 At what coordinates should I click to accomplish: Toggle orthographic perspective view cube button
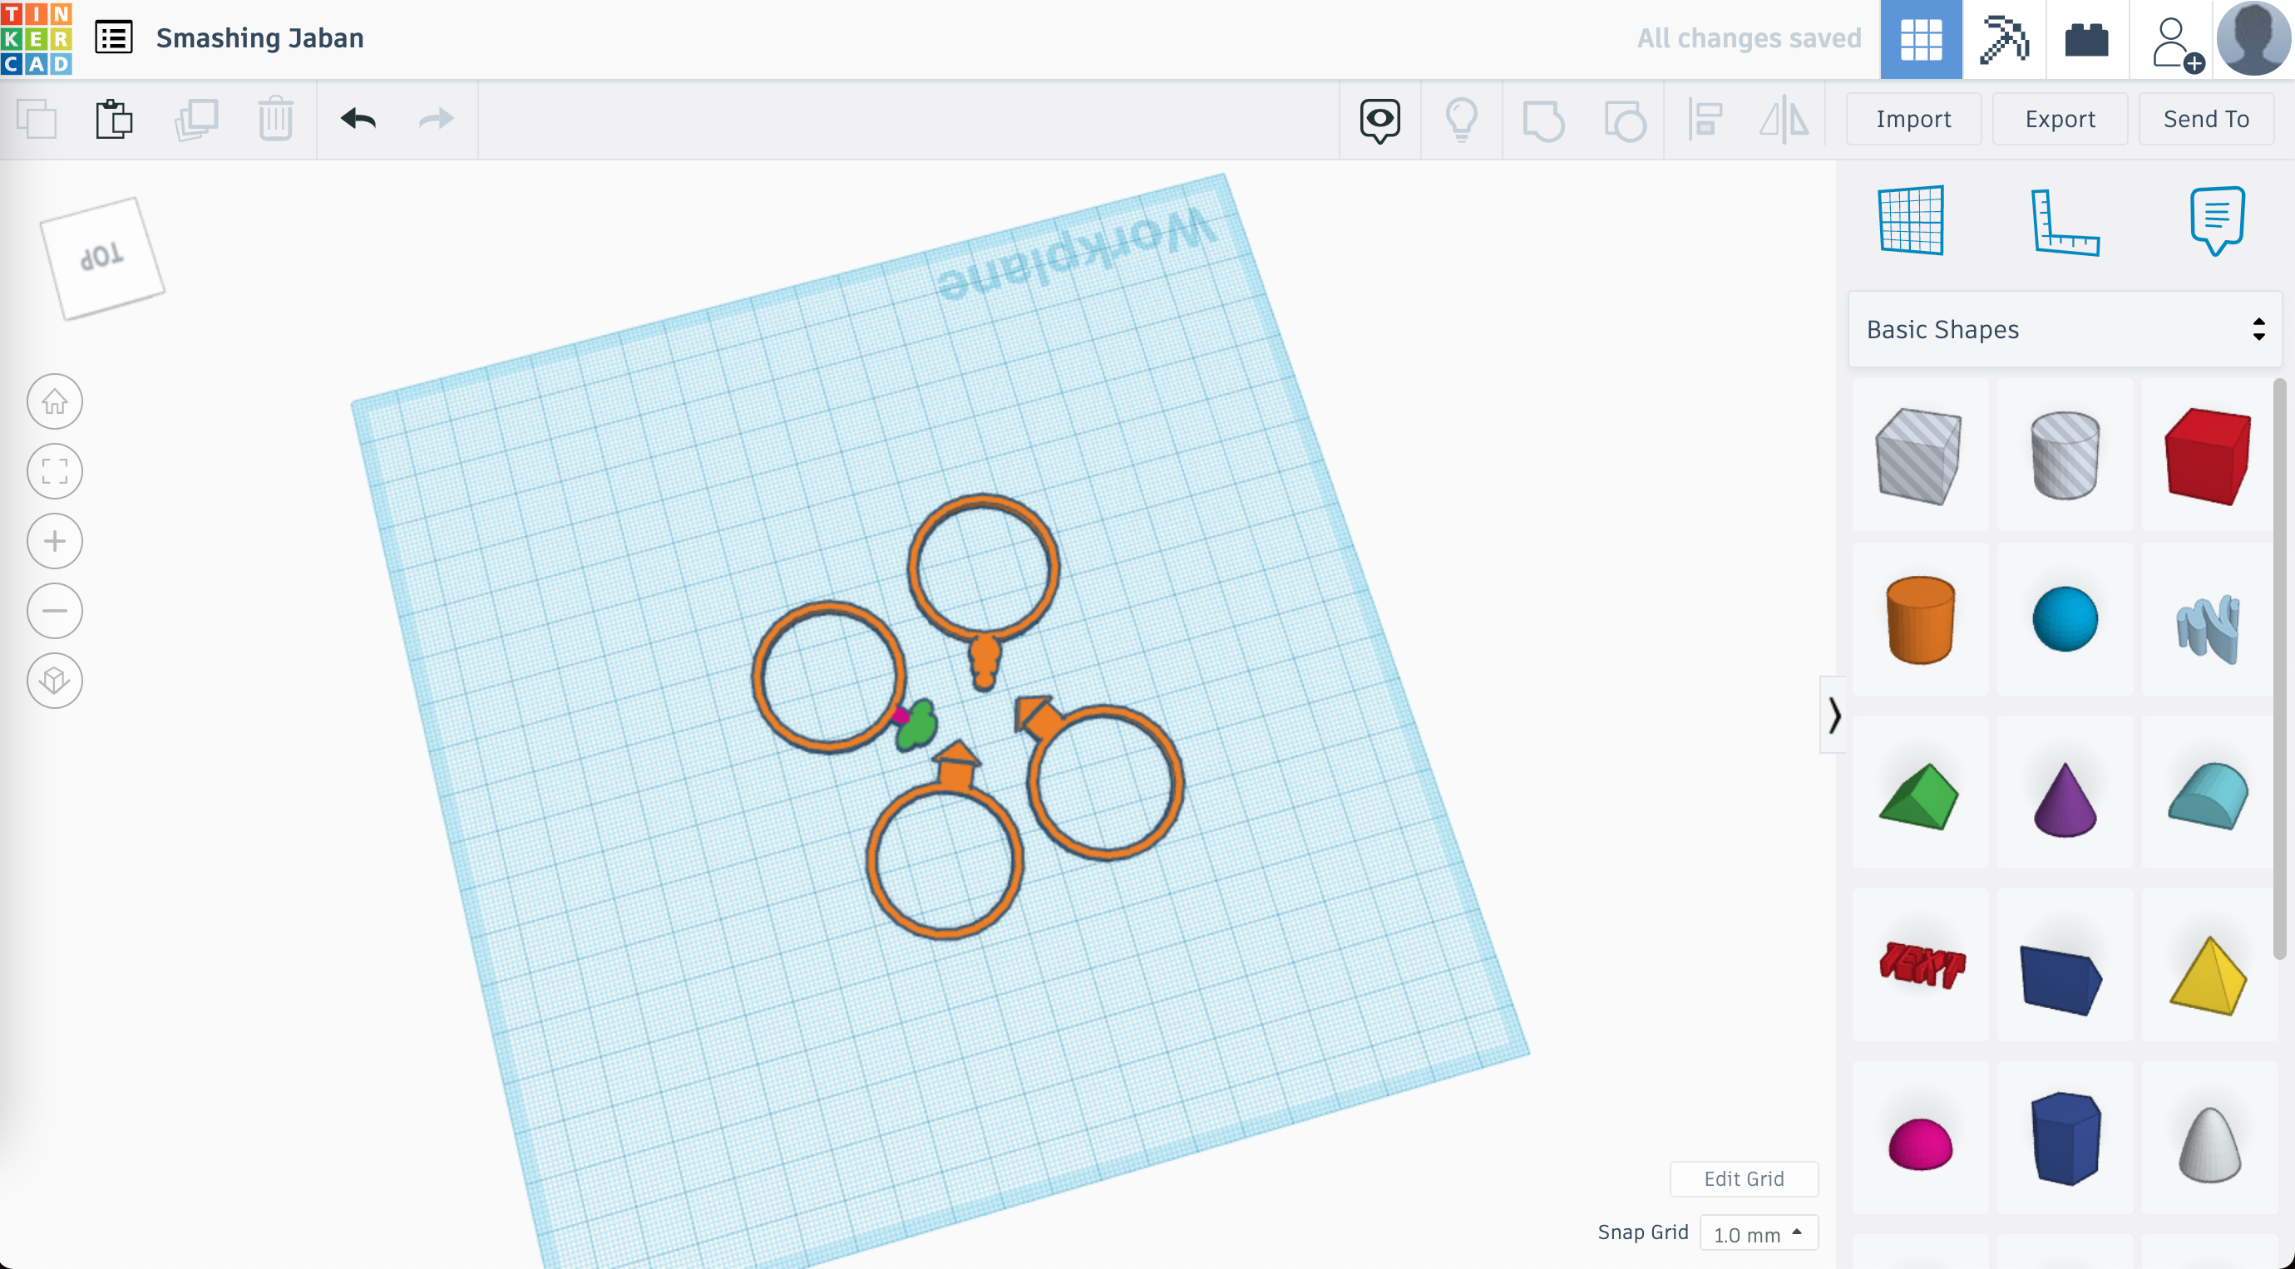[55, 681]
